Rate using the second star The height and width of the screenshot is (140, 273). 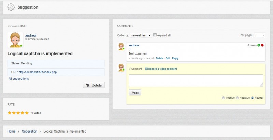pyautogui.click(x=14, y=113)
